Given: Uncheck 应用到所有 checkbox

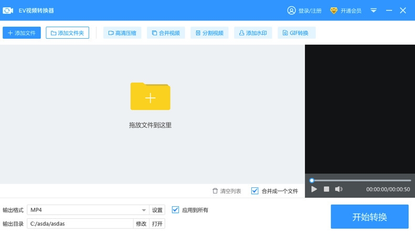Looking at the screenshot, I should (x=175, y=210).
